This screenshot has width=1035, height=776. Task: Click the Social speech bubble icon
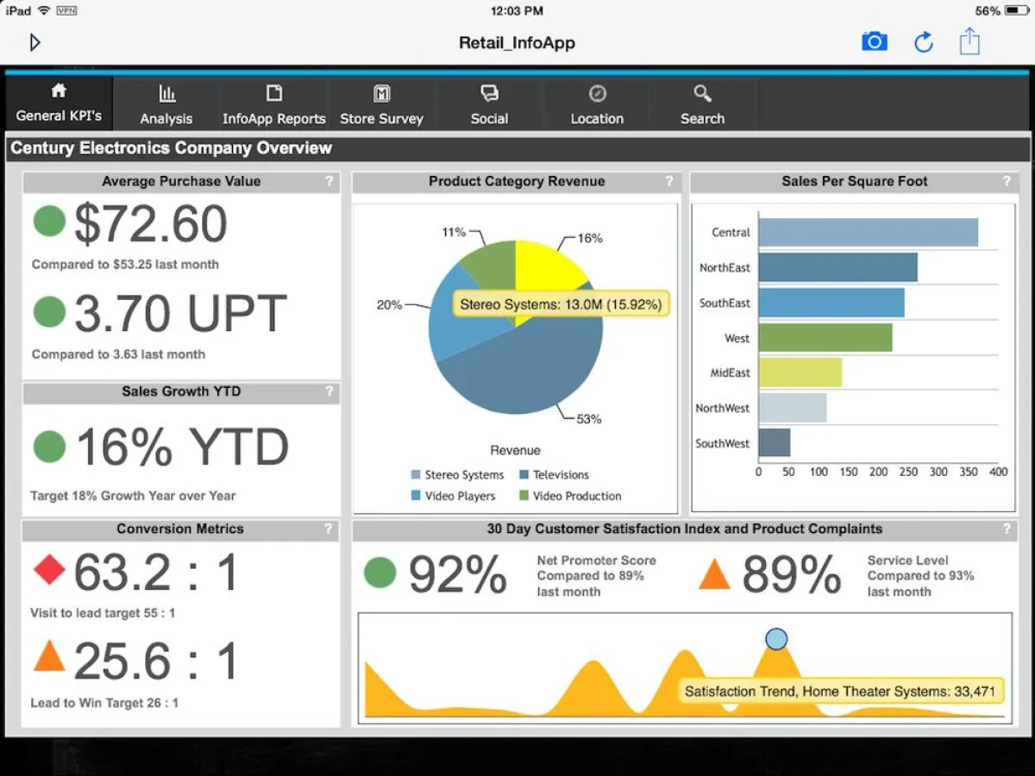click(489, 95)
